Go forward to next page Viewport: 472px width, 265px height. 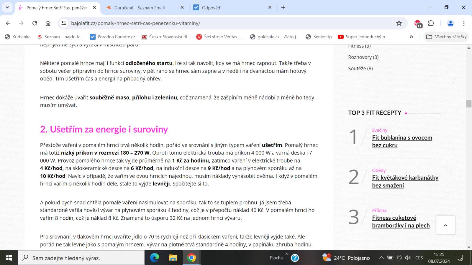tap(21, 23)
